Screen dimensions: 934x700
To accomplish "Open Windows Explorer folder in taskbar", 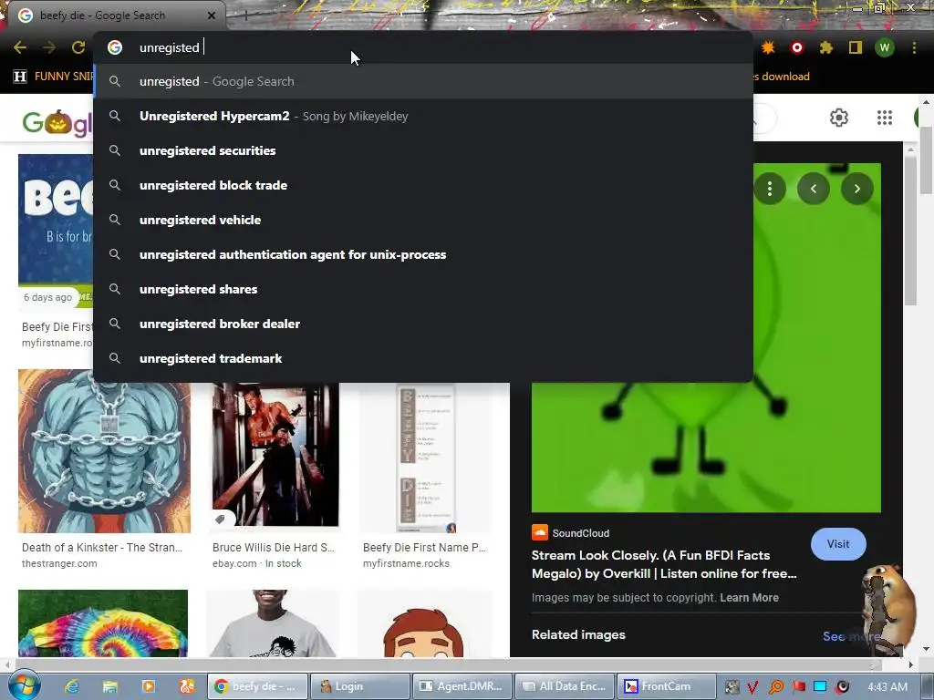I will (110, 686).
